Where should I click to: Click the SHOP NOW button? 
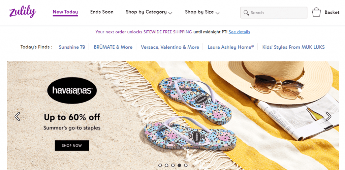tap(72, 145)
